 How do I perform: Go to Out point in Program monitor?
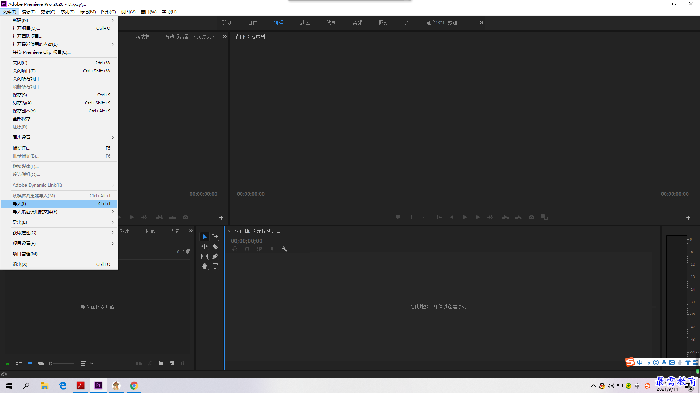[490, 217]
